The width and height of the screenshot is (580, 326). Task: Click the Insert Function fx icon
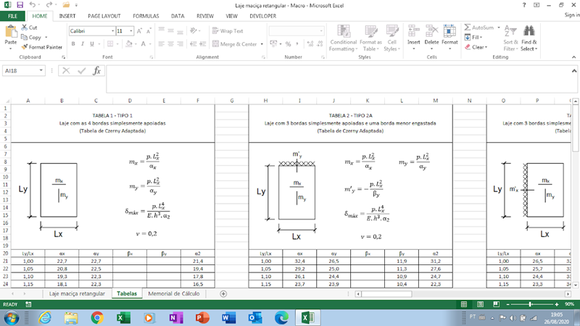pyautogui.click(x=96, y=71)
